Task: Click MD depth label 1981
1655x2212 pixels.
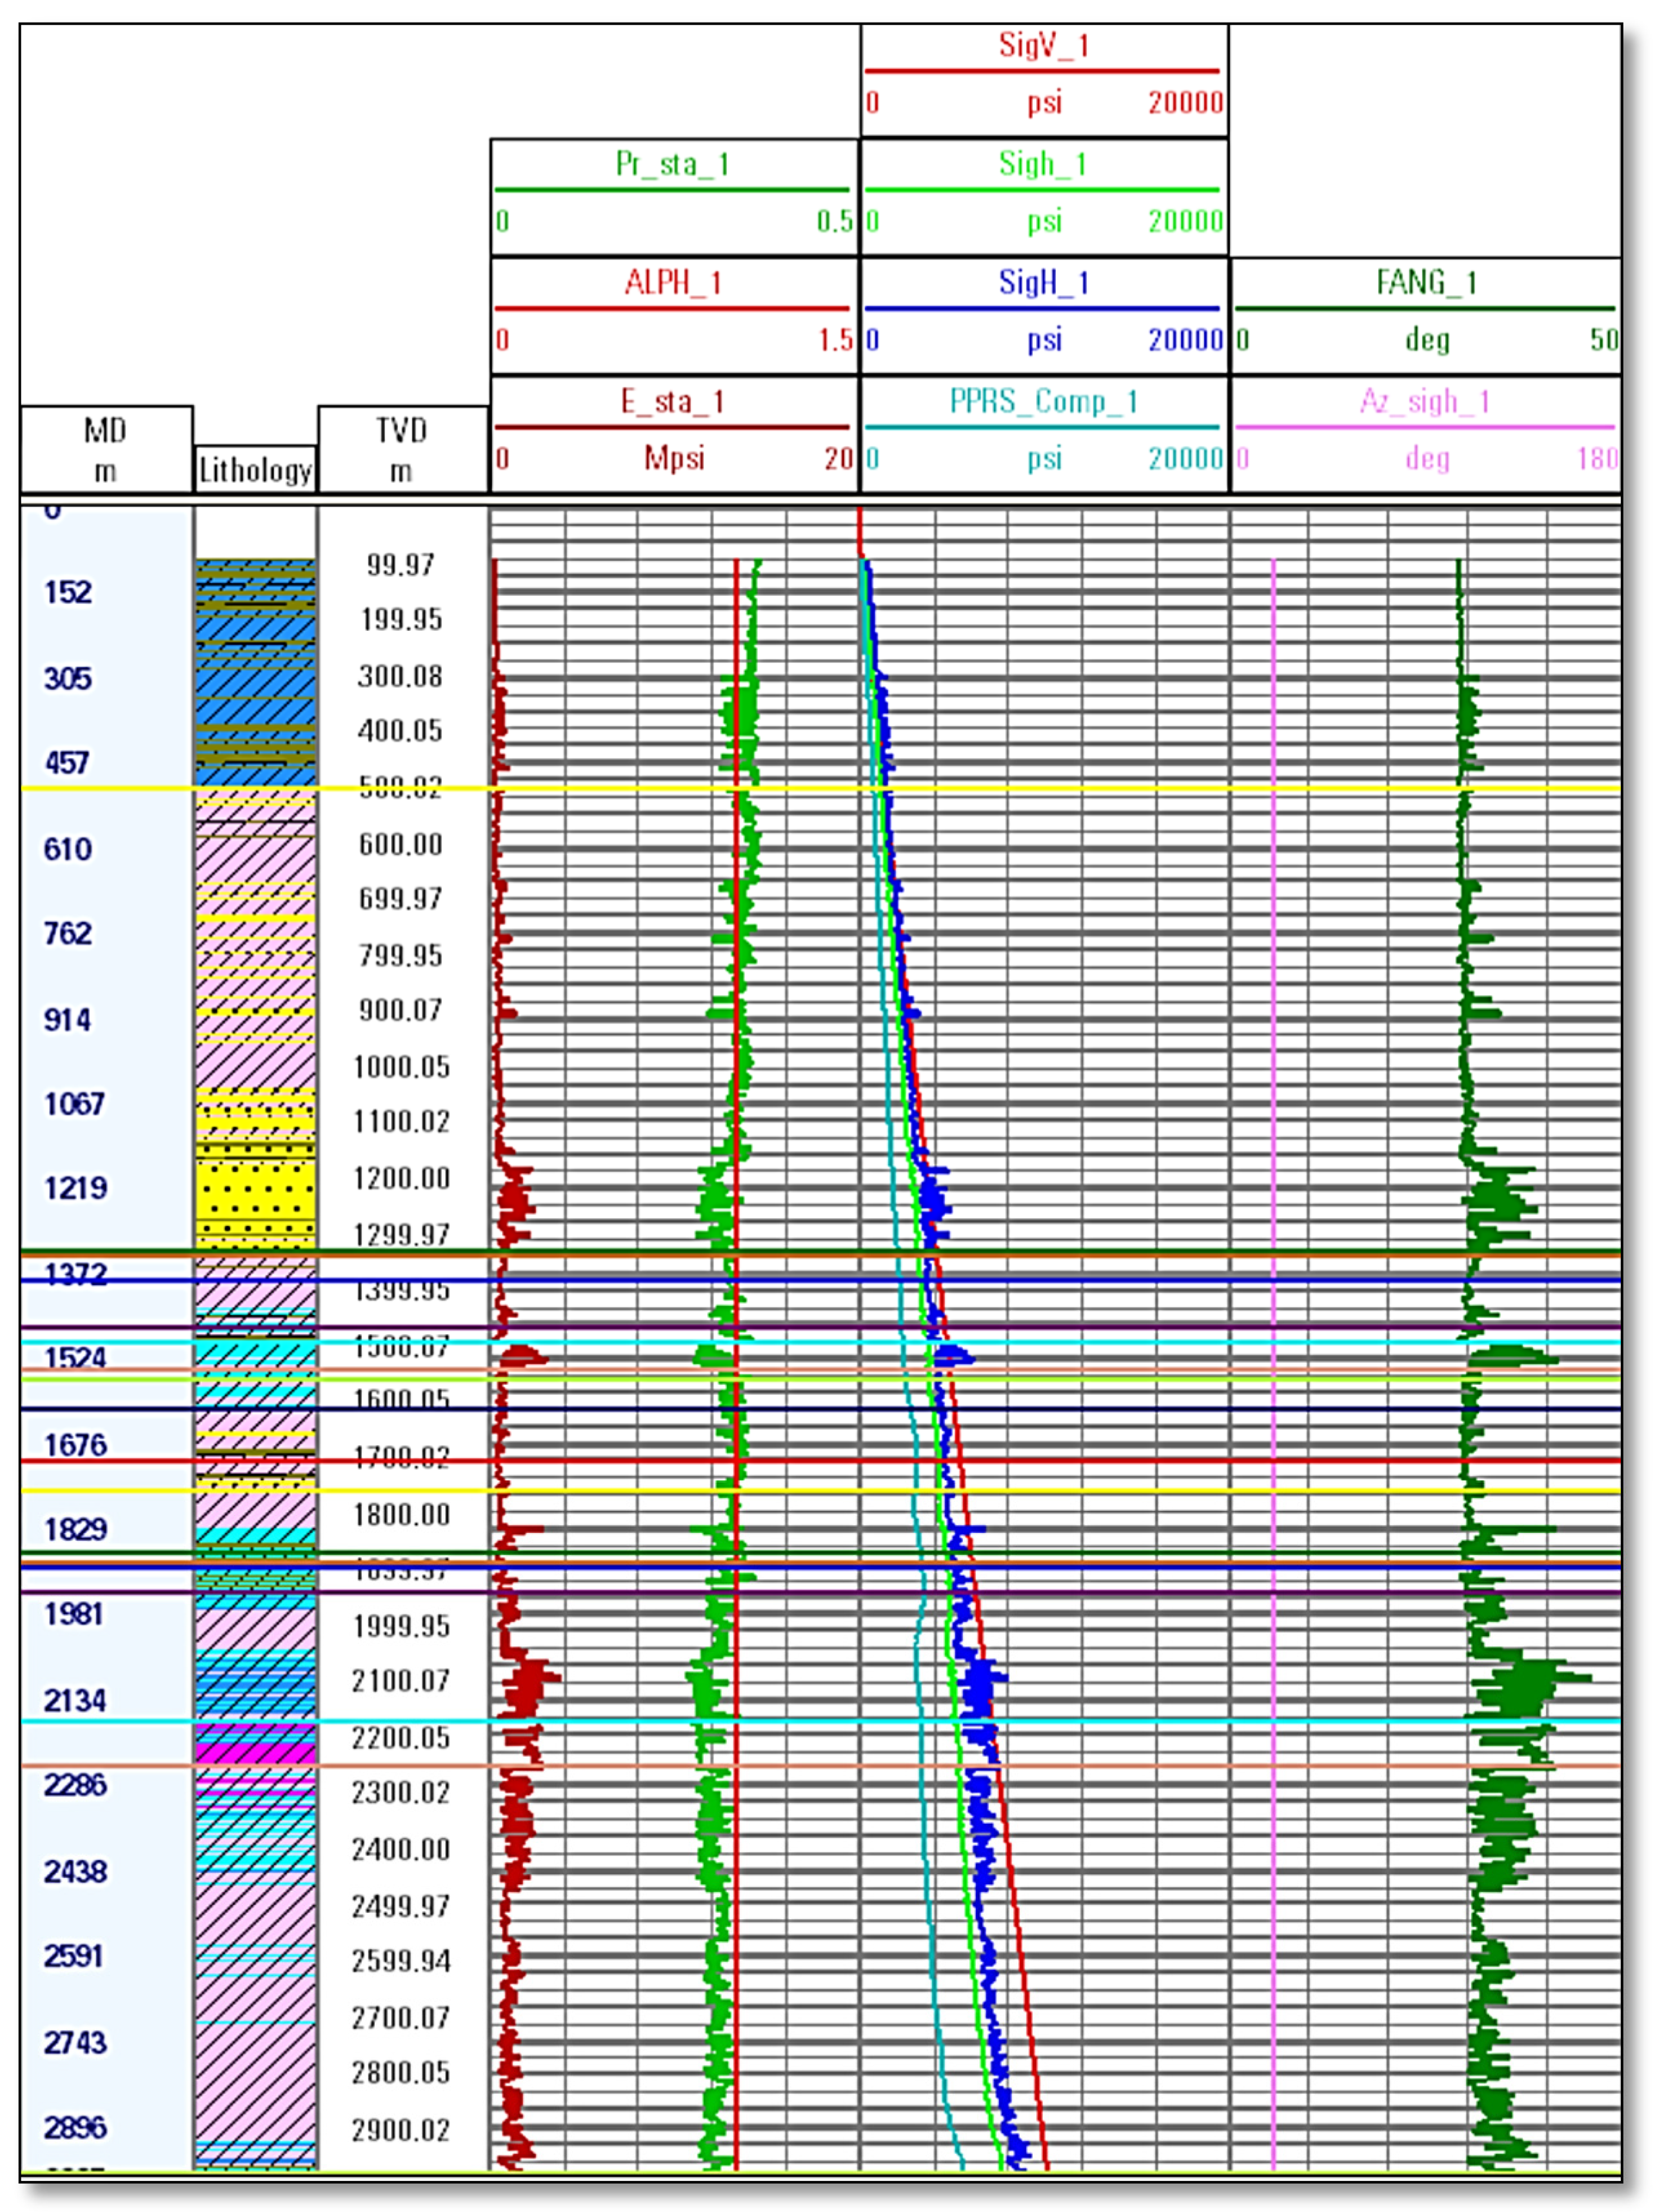Action: 73,1614
